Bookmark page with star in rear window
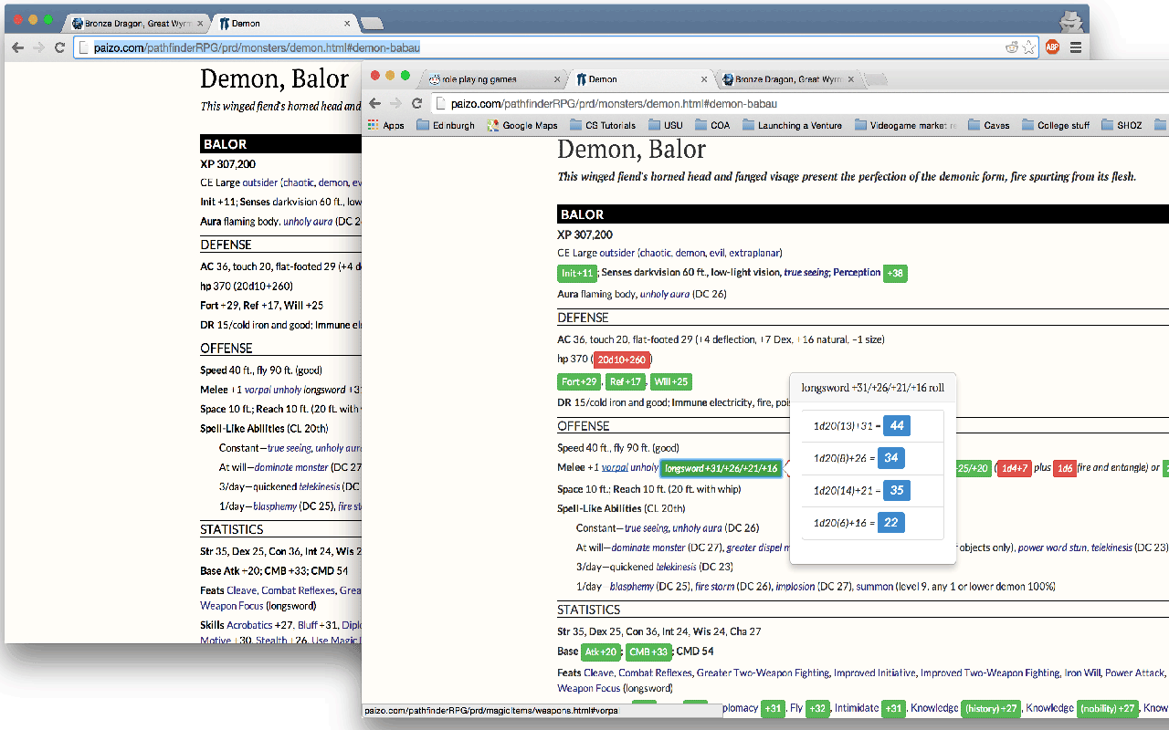The height and width of the screenshot is (730, 1169). pos(1029,47)
